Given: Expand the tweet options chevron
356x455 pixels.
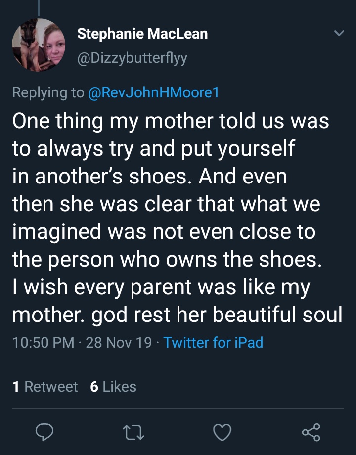Looking at the screenshot, I should pyautogui.click(x=339, y=33).
